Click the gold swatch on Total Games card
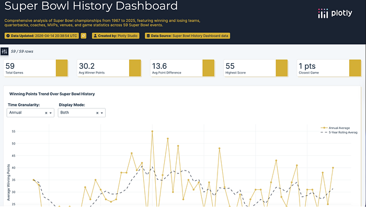Viewport: 366px width, 207px height. pos(62,68)
